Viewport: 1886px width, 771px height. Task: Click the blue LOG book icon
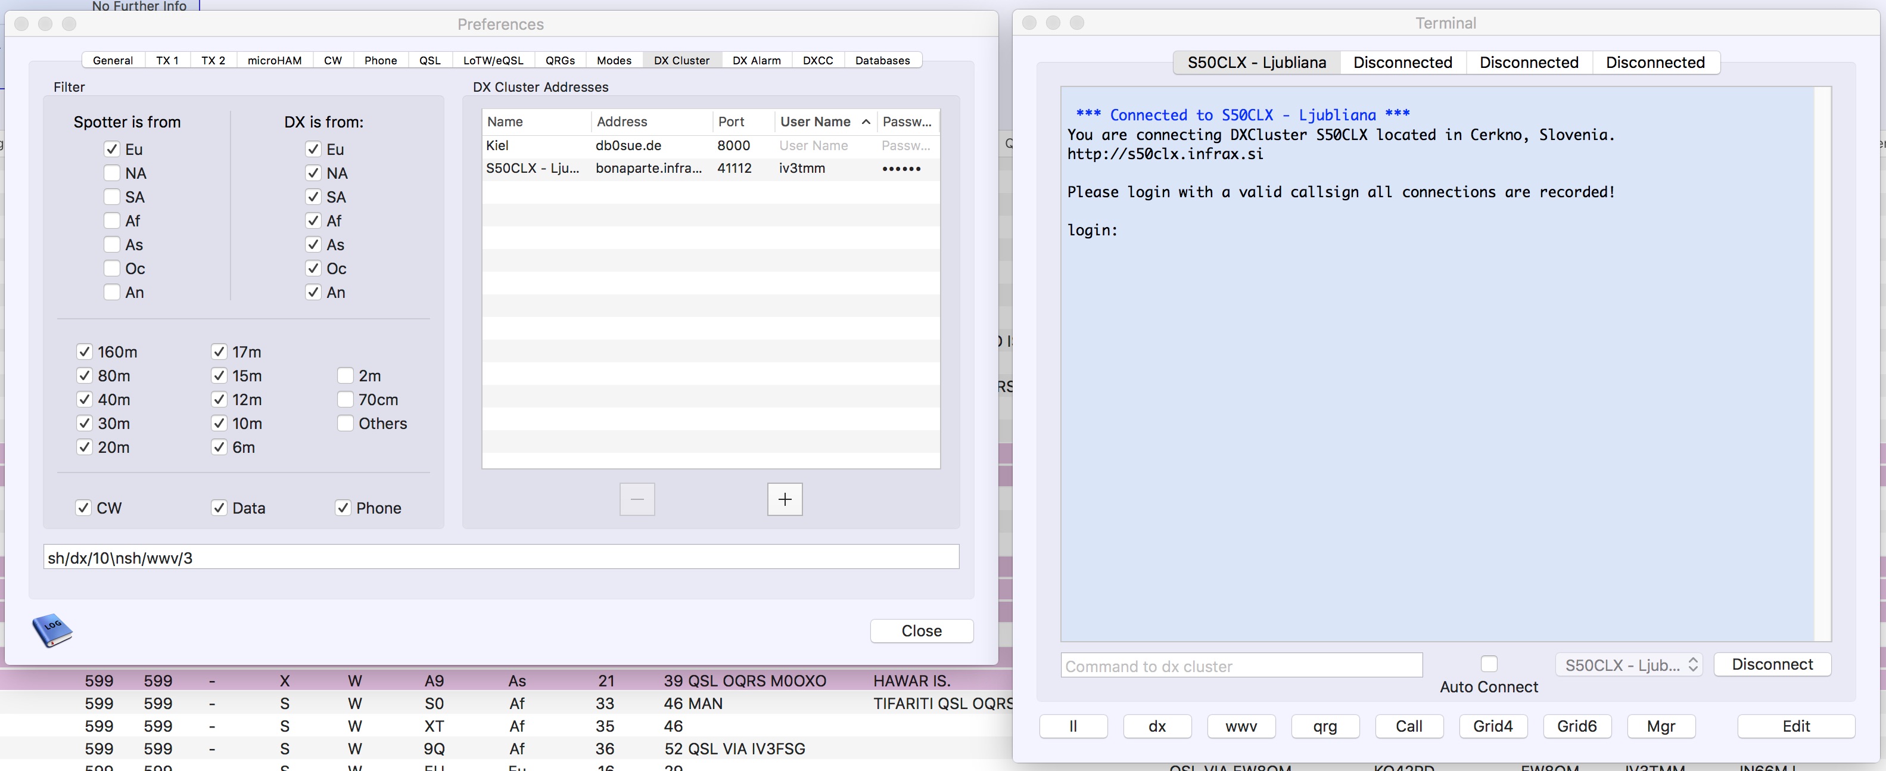(52, 630)
